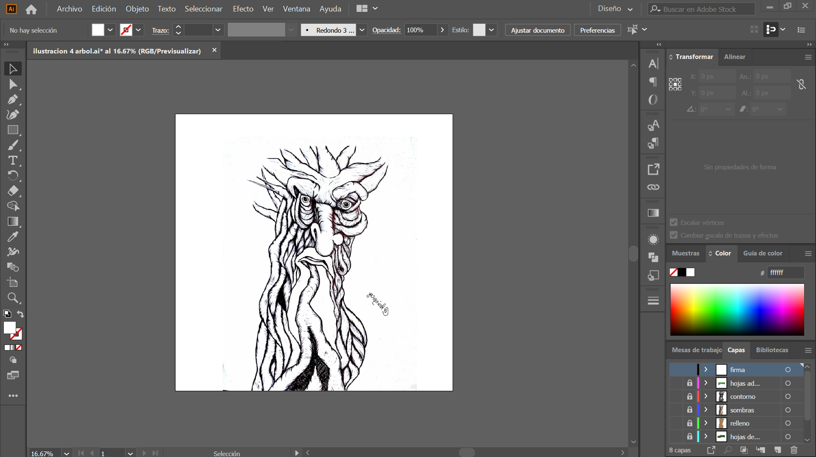816x457 pixels.
Task: Open Paragraph panel icon in dock
Action: 653,81
